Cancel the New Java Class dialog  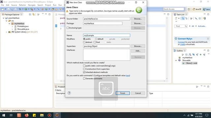[x=138, y=93]
